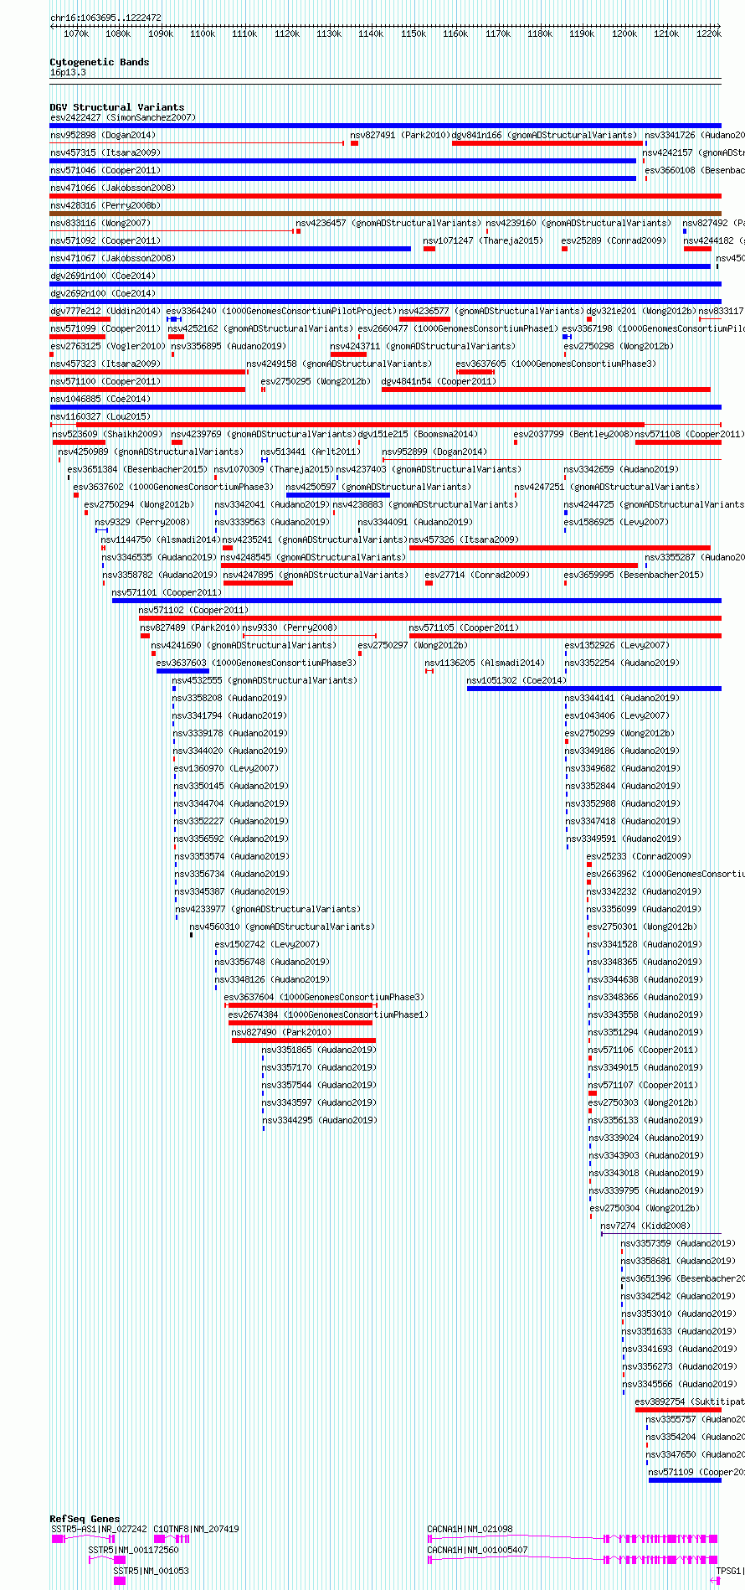Open variant nsv471067 (Jakobsson2008)
This screenshot has height=1590, width=745.
coord(113,258)
